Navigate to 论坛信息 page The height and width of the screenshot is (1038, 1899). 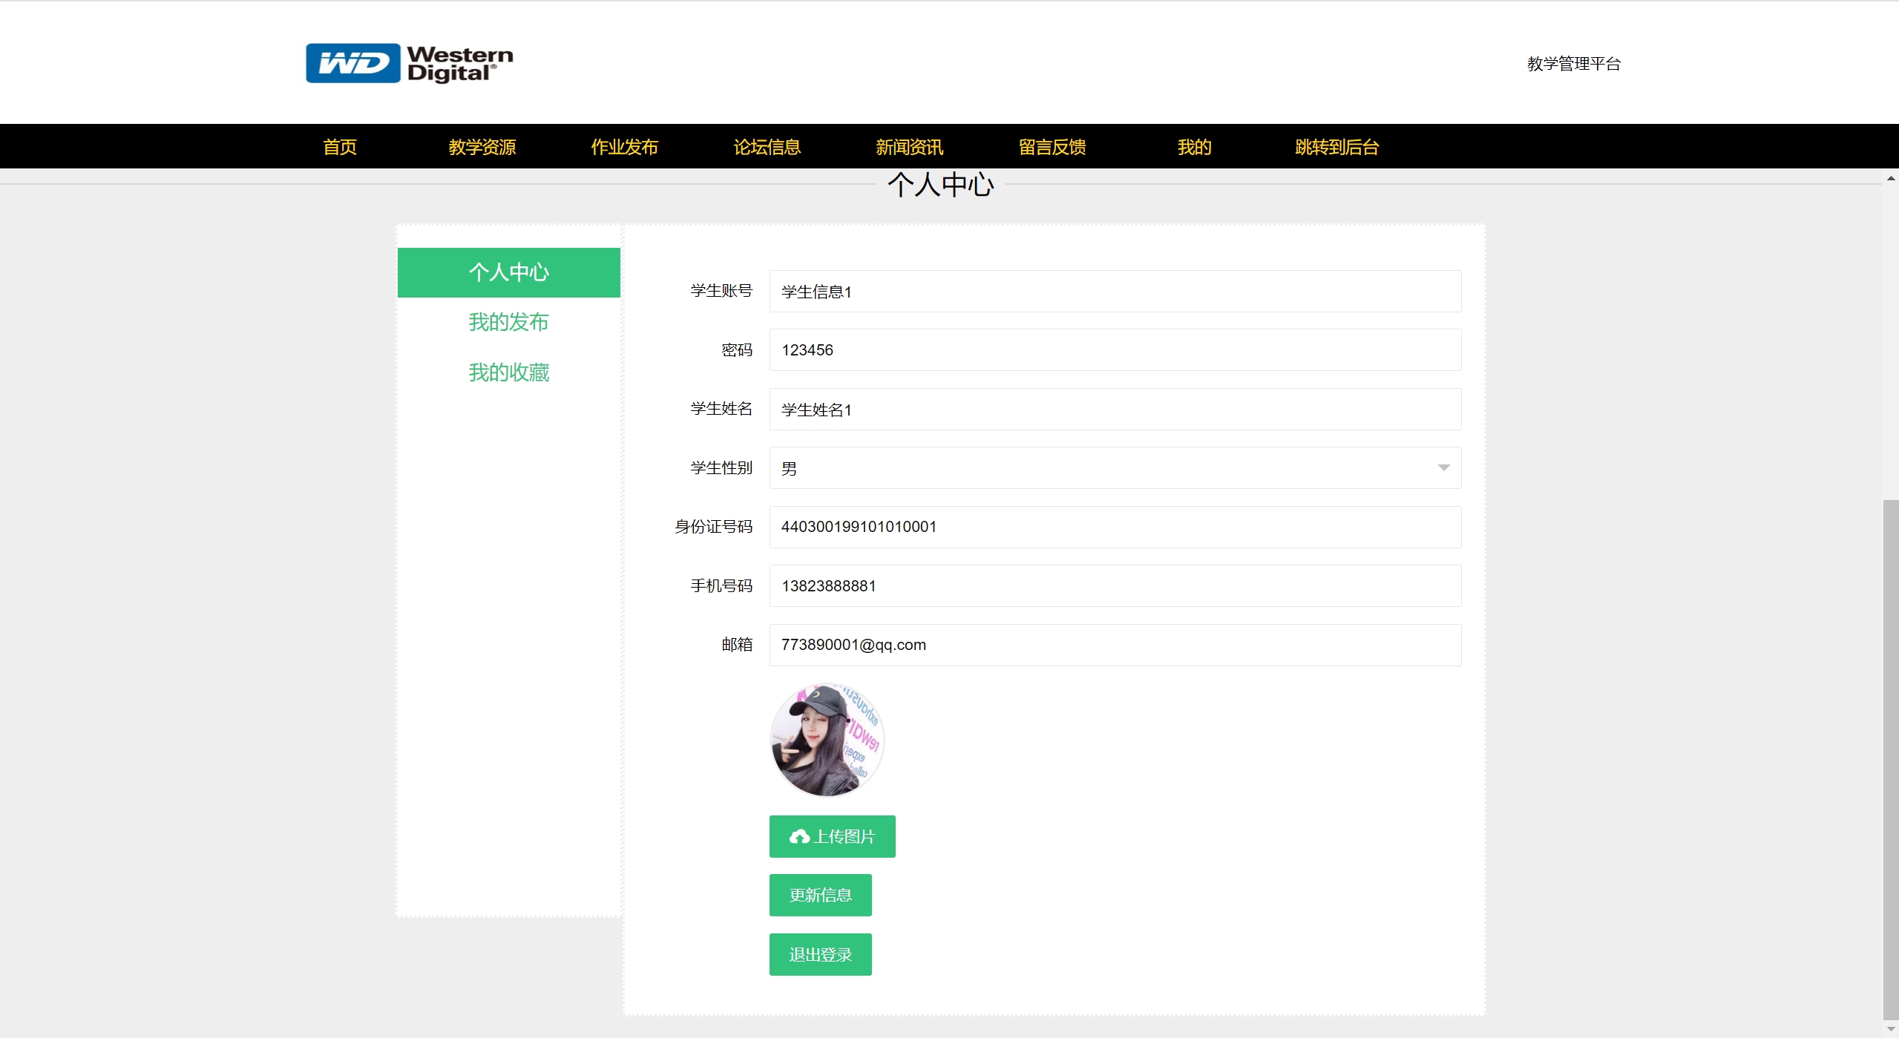point(767,147)
